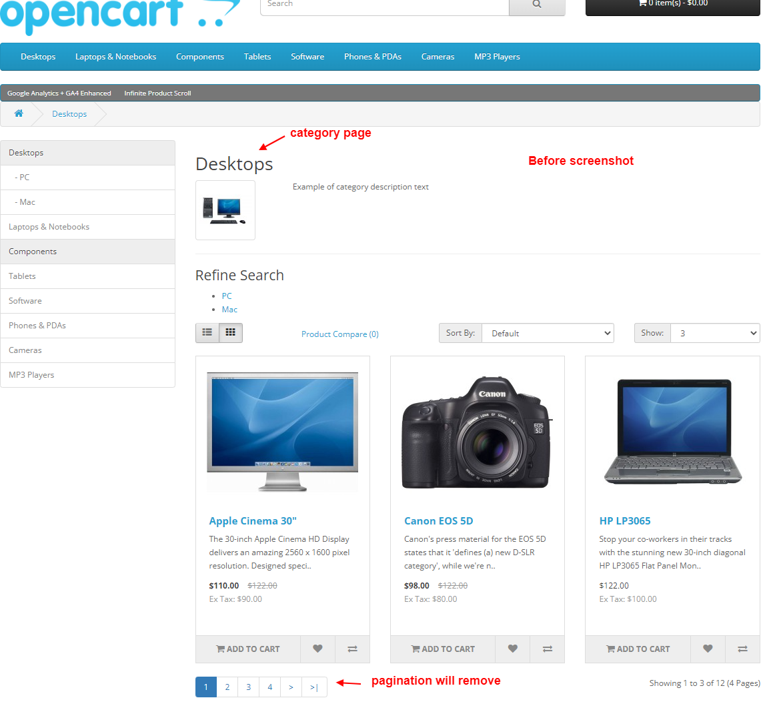Viewport: 765px width, 708px height.
Task: Add HP LP3065 to wish list
Action: [708, 649]
